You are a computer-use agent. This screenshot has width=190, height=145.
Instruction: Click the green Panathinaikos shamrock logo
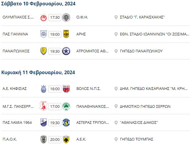[x=66, y=106]
